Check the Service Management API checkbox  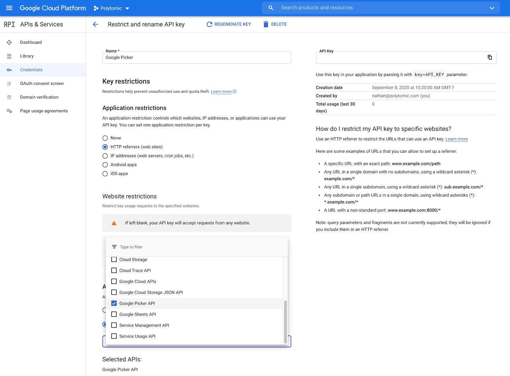click(x=114, y=325)
